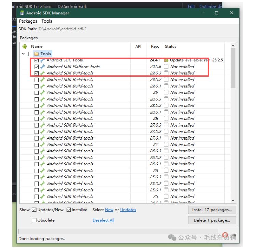Click wrench icon of Build-tools rev 26.0.3
Image resolution: width=259 pixels, height=248 pixels.
pyautogui.click(x=42, y=151)
